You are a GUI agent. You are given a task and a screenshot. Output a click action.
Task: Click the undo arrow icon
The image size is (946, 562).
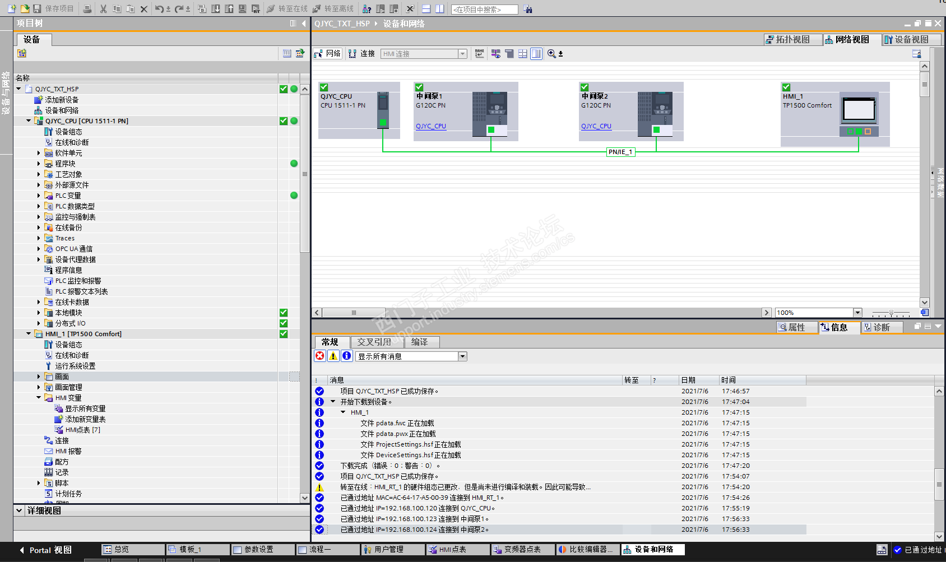(160, 8)
